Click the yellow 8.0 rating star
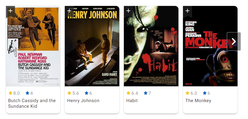 tap(10, 93)
